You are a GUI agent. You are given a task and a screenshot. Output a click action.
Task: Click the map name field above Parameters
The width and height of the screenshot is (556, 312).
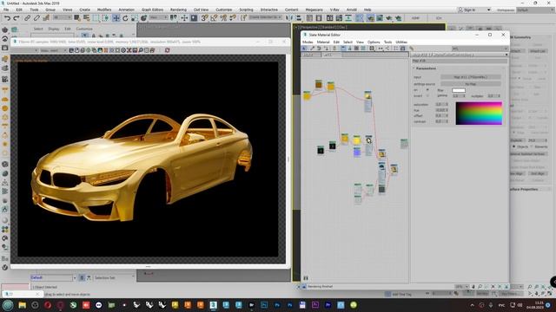coord(460,61)
